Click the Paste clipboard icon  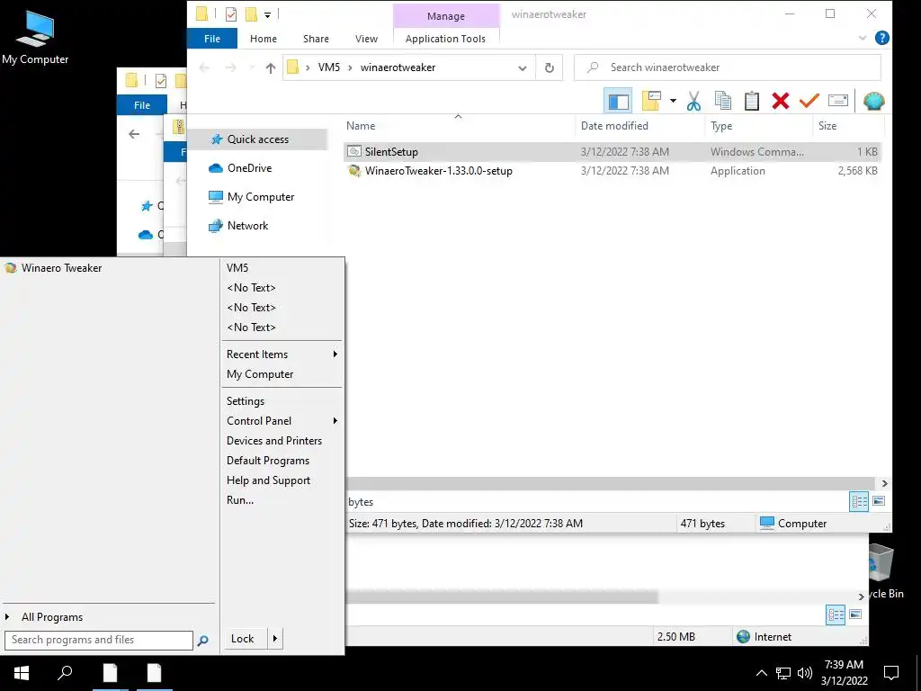[x=752, y=101]
